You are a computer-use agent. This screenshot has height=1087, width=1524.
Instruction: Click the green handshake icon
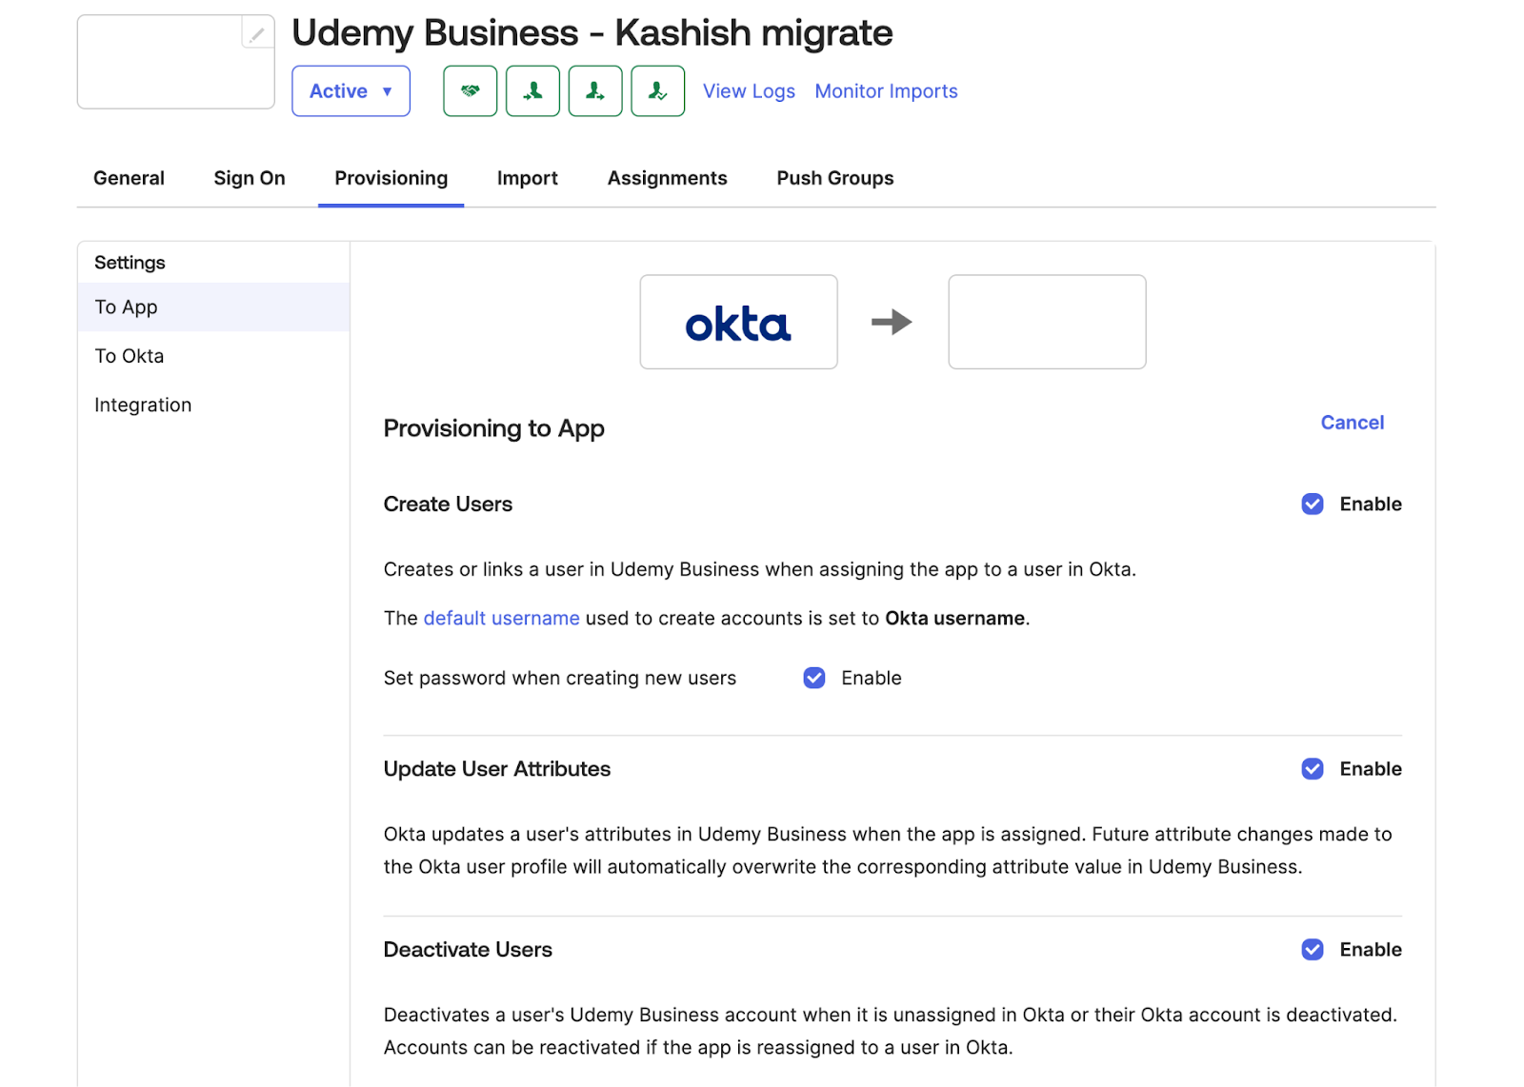tap(471, 91)
